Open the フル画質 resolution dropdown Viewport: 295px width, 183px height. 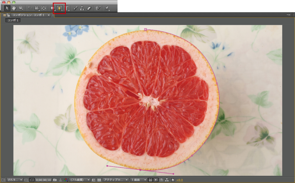(x=80, y=180)
